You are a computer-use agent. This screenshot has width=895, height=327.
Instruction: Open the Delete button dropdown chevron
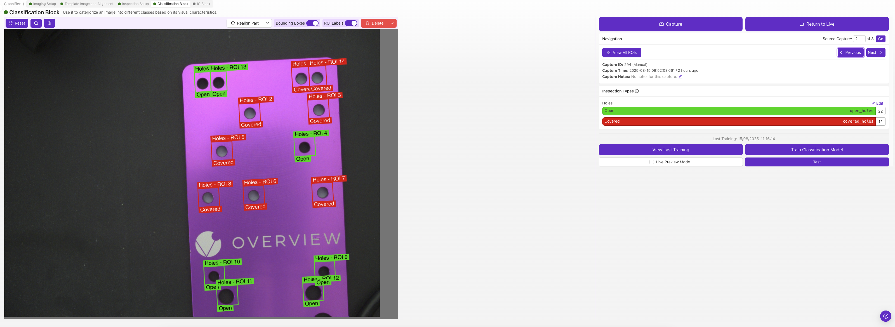tap(392, 23)
